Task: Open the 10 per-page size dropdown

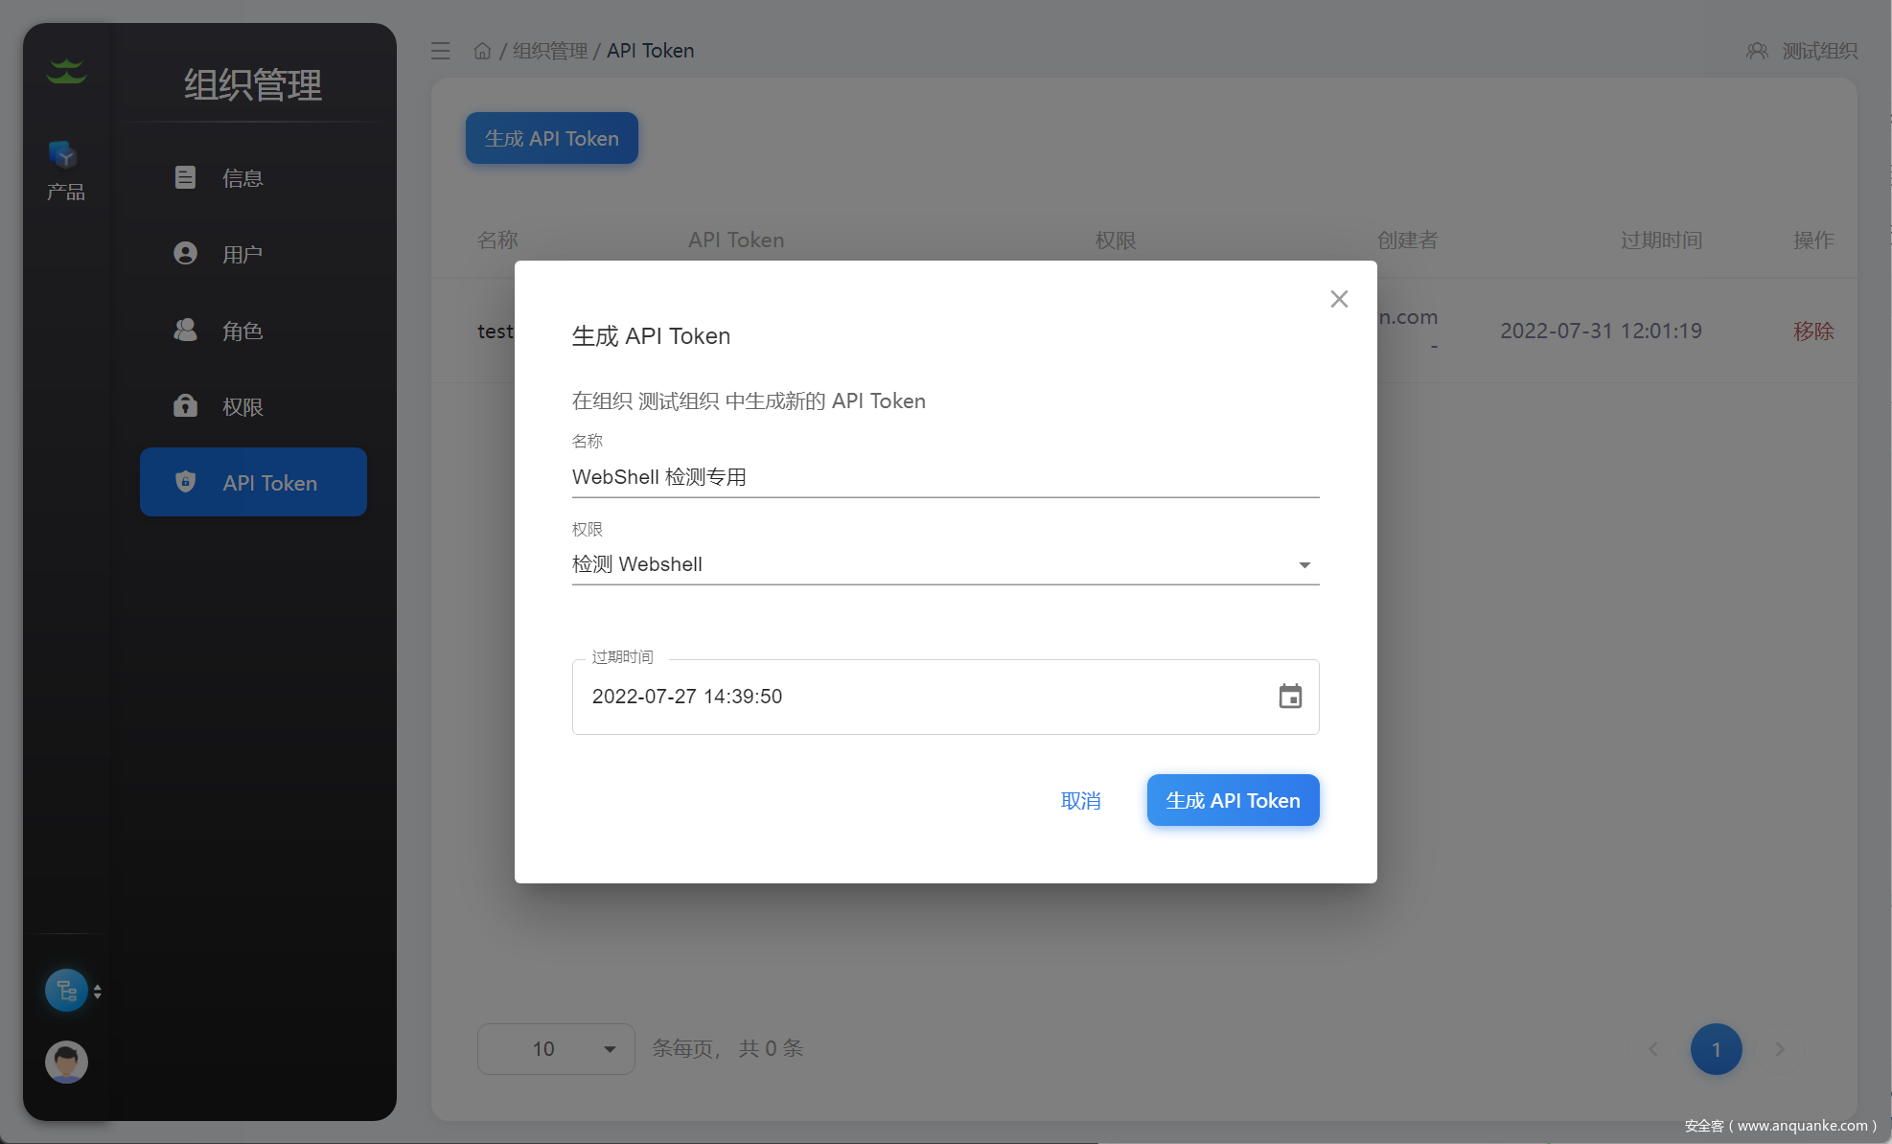Action: tap(556, 1049)
